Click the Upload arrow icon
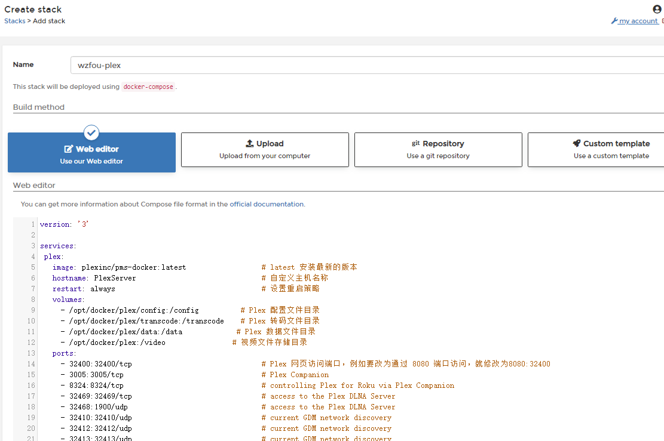 tap(250, 144)
